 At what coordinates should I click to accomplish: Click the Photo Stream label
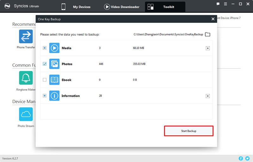[26, 126]
